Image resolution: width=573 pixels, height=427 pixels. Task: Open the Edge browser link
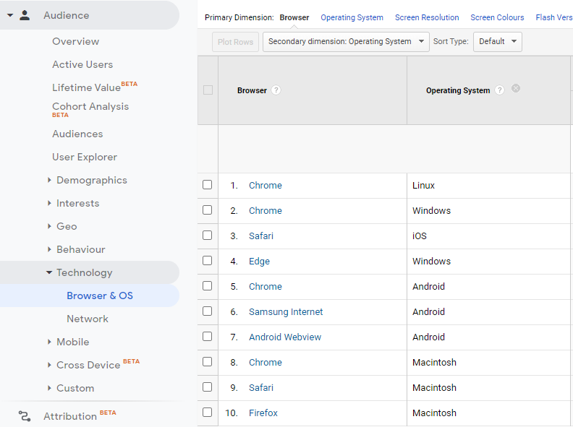pos(259,262)
